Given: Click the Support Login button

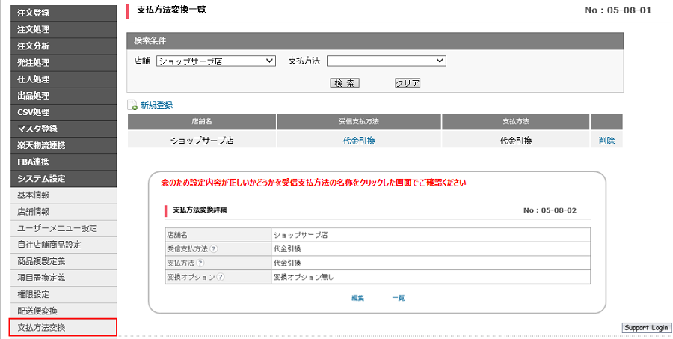Looking at the screenshot, I should pyautogui.click(x=646, y=328).
